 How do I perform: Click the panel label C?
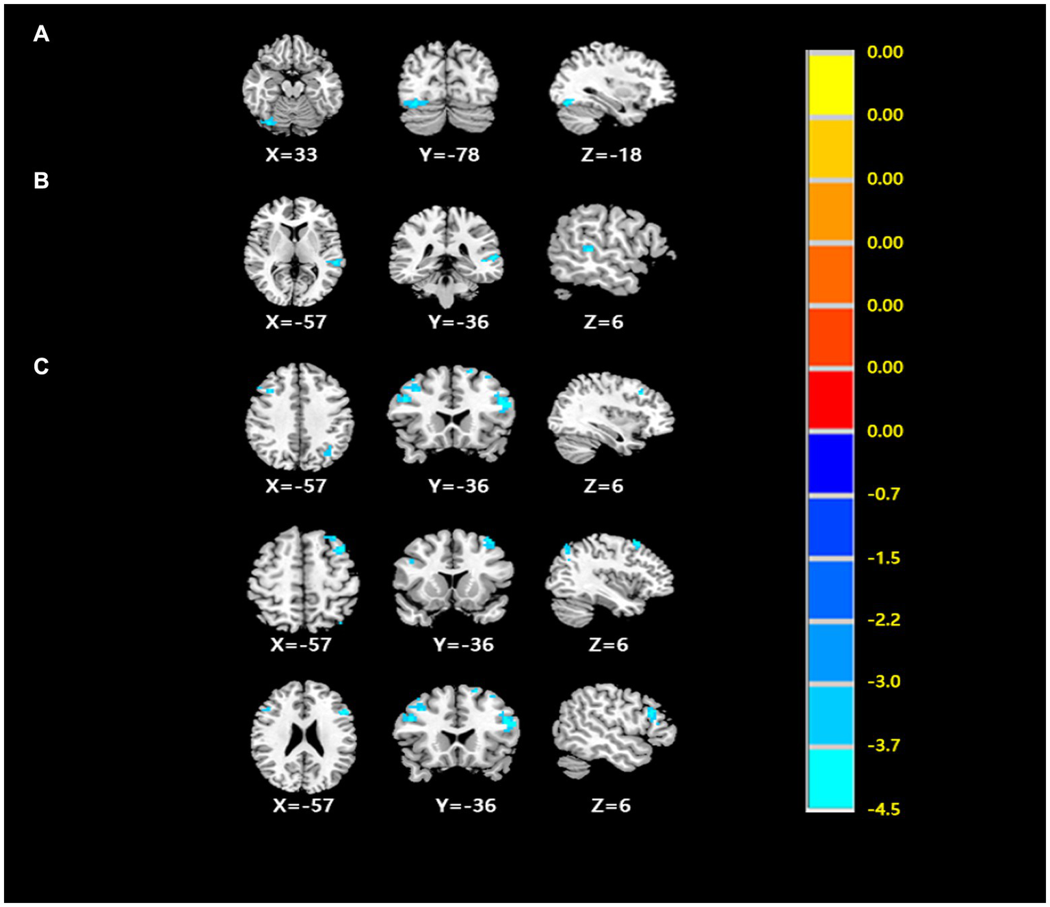pos(41,367)
